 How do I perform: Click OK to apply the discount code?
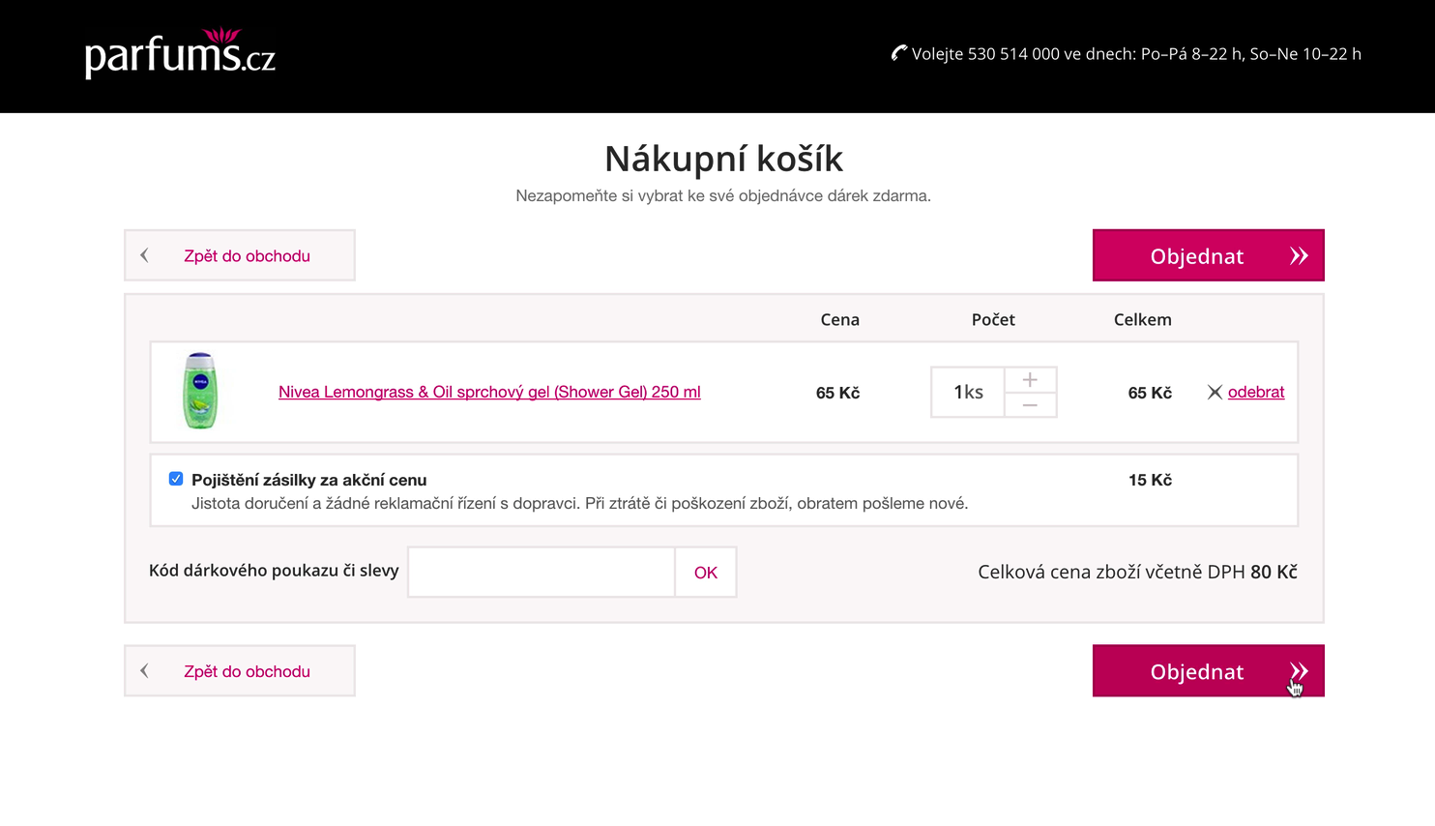click(x=706, y=572)
